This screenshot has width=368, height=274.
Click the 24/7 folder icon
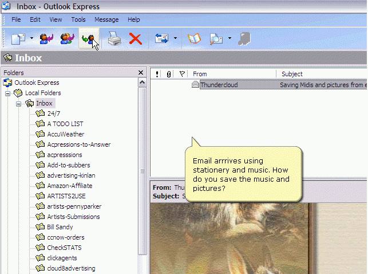coord(40,113)
